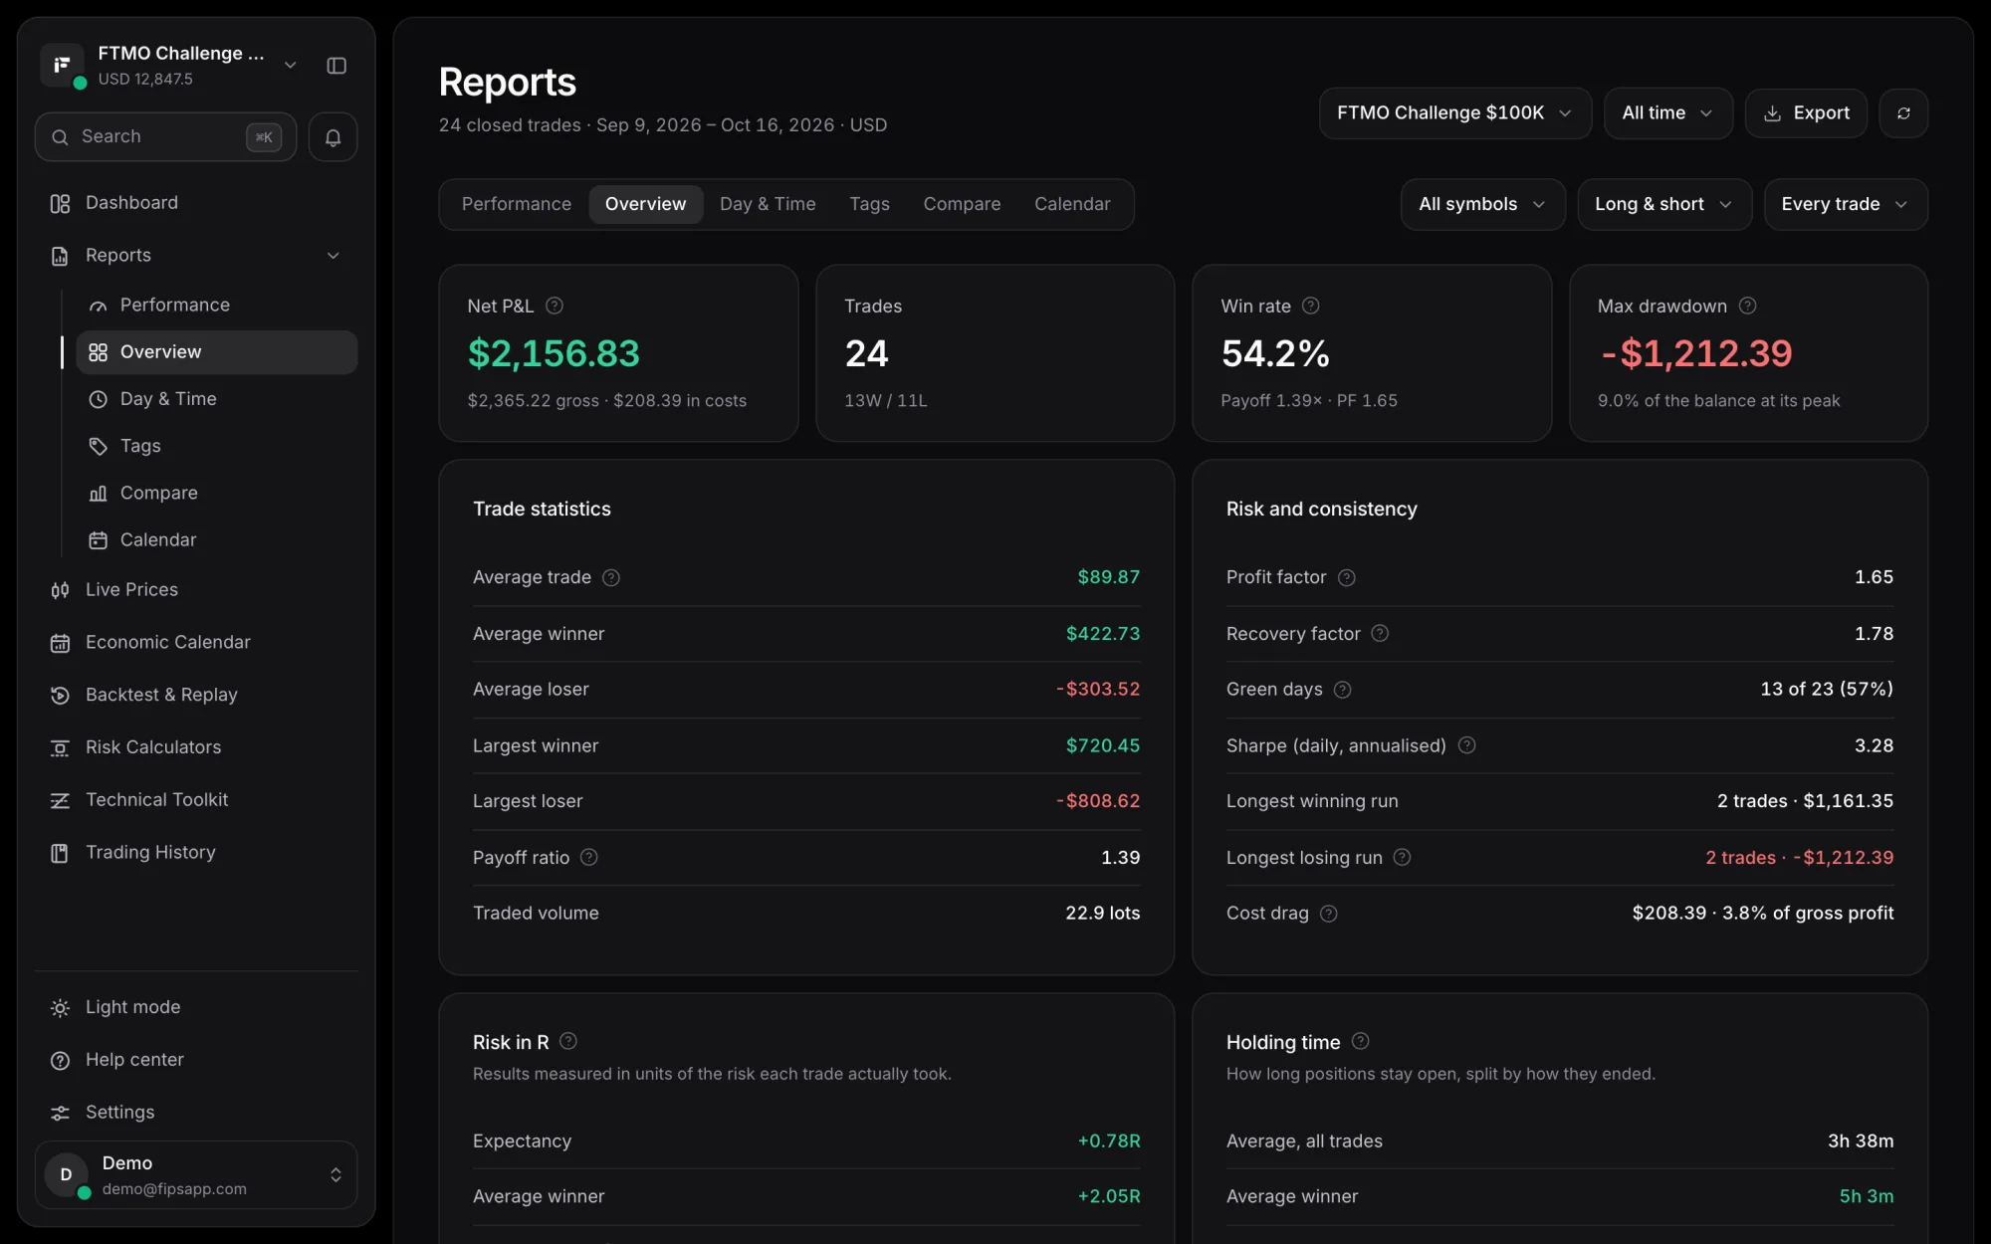The image size is (1991, 1244).
Task: Click info icon beside Cost drag
Action: pyautogui.click(x=1329, y=914)
